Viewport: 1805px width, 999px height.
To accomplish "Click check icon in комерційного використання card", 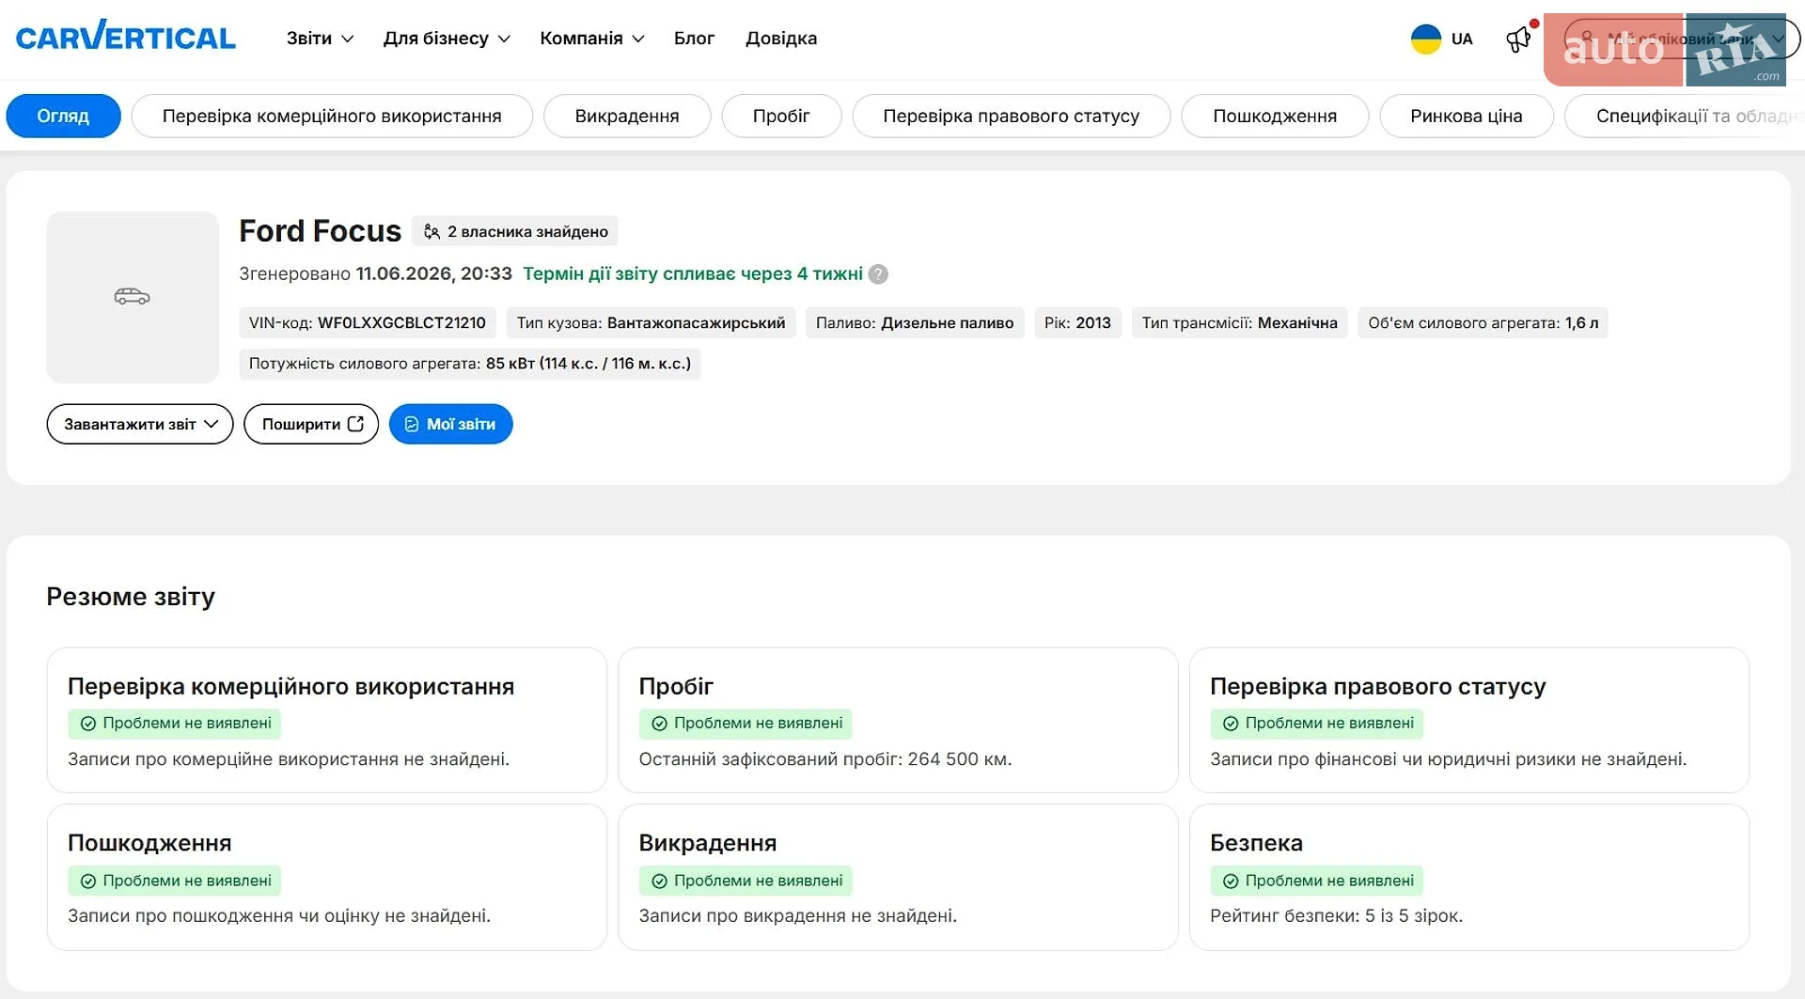I will coord(88,724).
